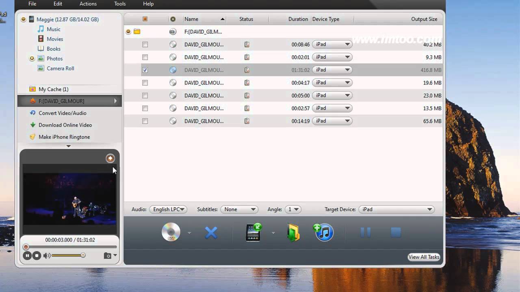Check the 00:14:19 title checkbox
This screenshot has width=520, height=292.
click(145, 121)
